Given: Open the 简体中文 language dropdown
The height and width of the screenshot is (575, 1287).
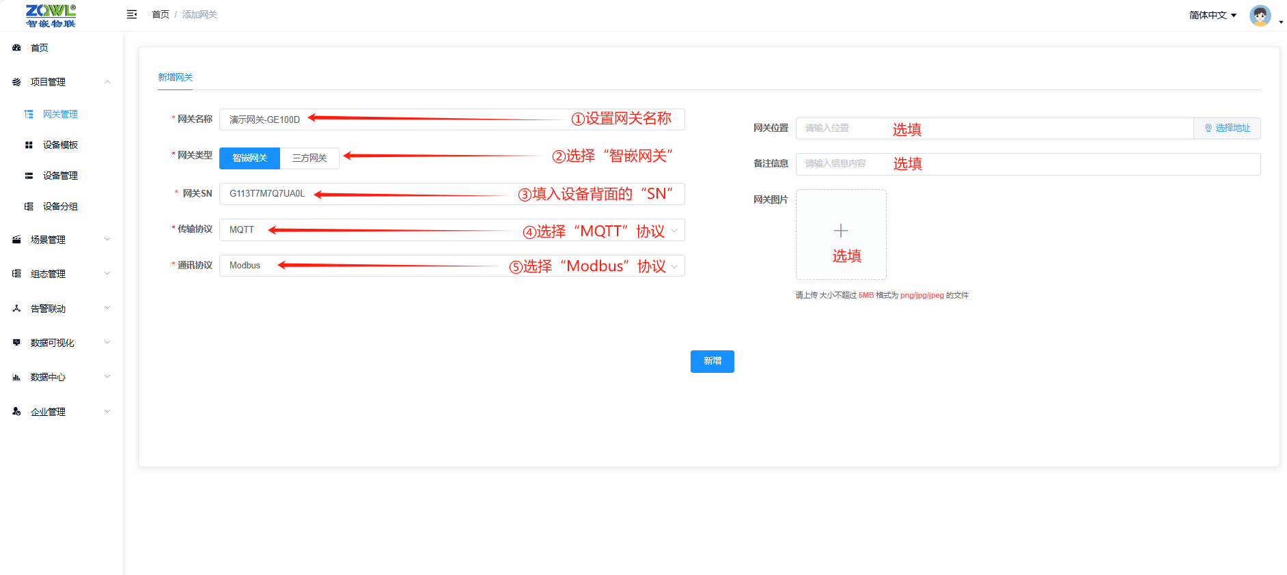Looking at the screenshot, I should (1213, 15).
